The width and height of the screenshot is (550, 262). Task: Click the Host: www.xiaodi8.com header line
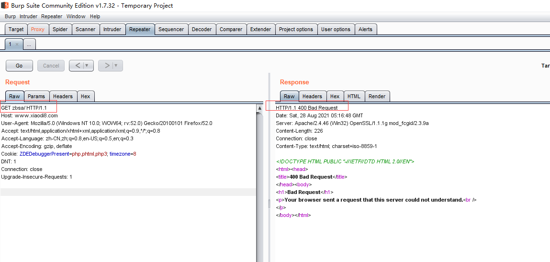pos(30,115)
